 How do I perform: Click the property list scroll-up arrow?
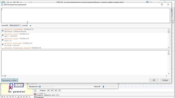pyautogui.click(x=169, y=30)
